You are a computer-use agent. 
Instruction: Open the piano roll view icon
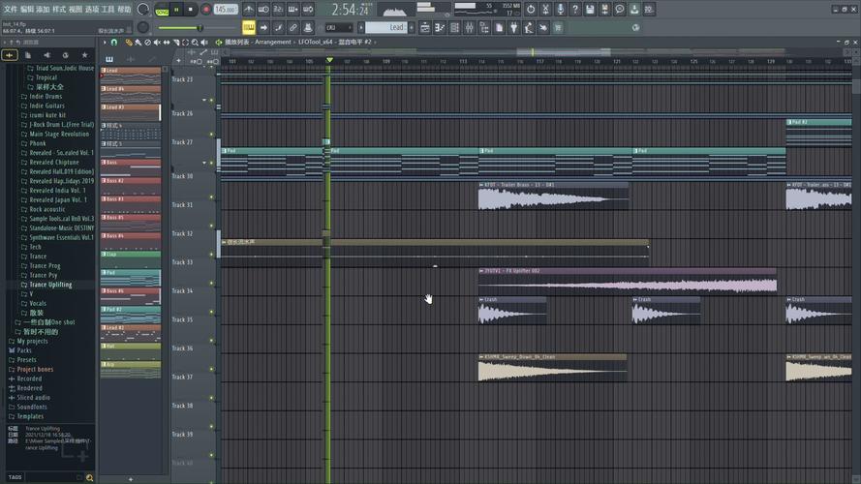pyautogui.click(x=440, y=27)
